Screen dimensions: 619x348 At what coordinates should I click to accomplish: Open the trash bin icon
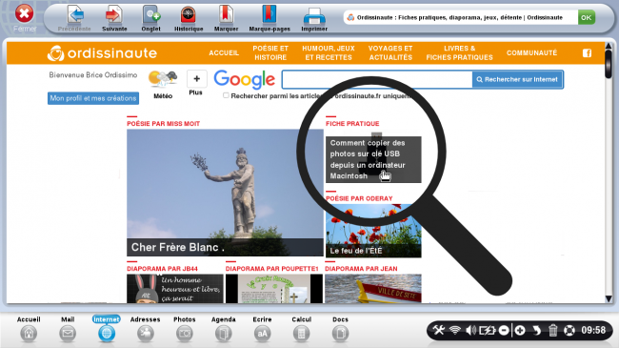pos(552,330)
